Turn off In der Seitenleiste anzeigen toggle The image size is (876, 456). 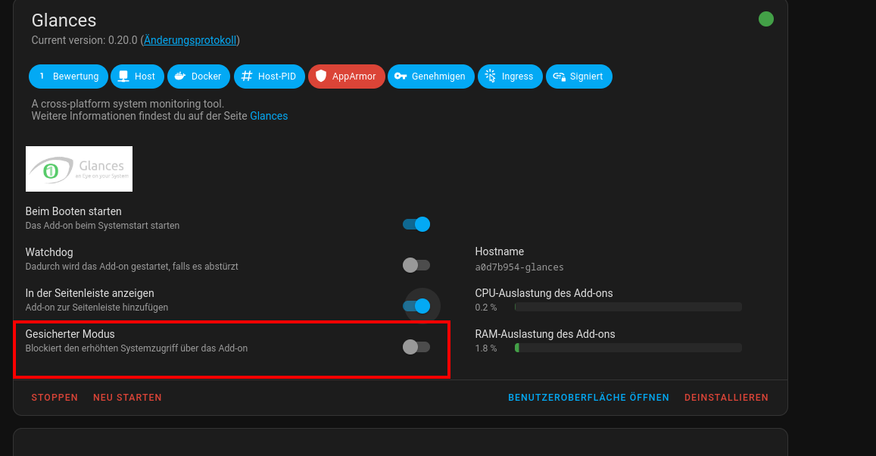pos(416,306)
